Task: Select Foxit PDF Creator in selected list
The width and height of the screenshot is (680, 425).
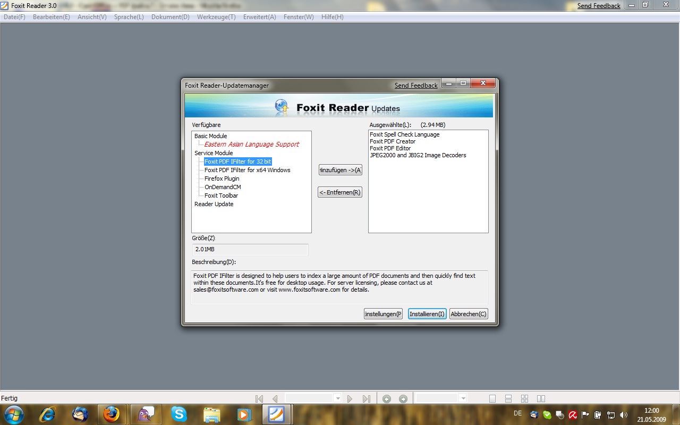Action: [393, 141]
